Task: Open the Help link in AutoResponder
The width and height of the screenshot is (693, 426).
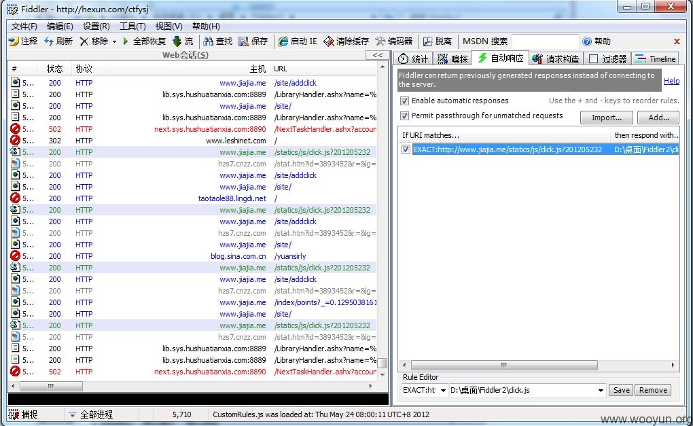Action: pyautogui.click(x=671, y=81)
